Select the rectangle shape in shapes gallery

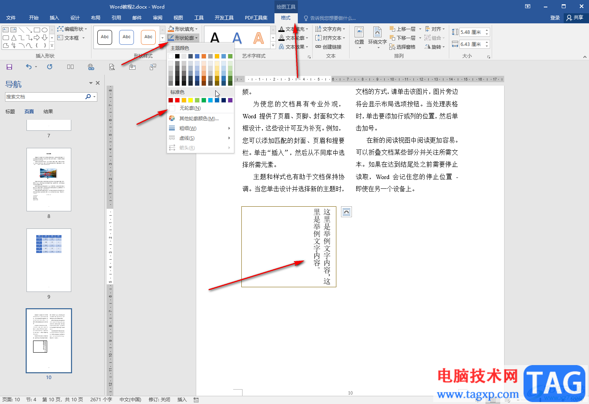click(x=37, y=30)
